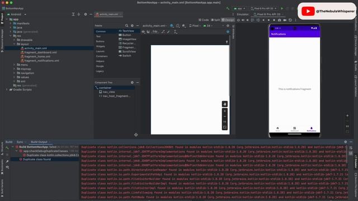Select the Buttons palette category
Viewport: 358px width, 201px height.
pyautogui.click(x=100, y=41)
